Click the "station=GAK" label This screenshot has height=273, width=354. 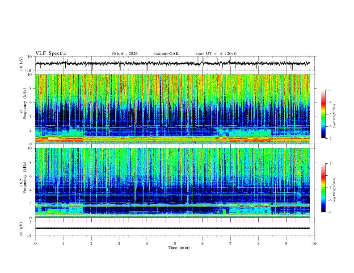166,54
